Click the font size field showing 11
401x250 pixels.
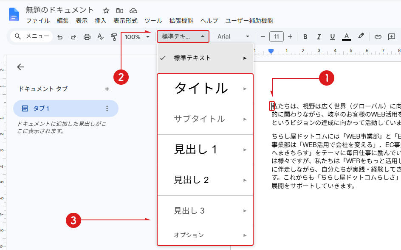click(x=277, y=36)
